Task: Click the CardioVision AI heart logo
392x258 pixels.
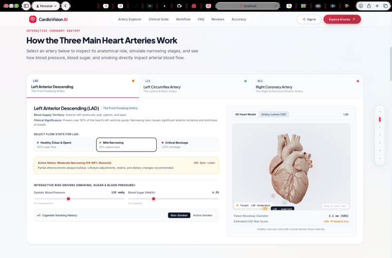Action: (33, 19)
